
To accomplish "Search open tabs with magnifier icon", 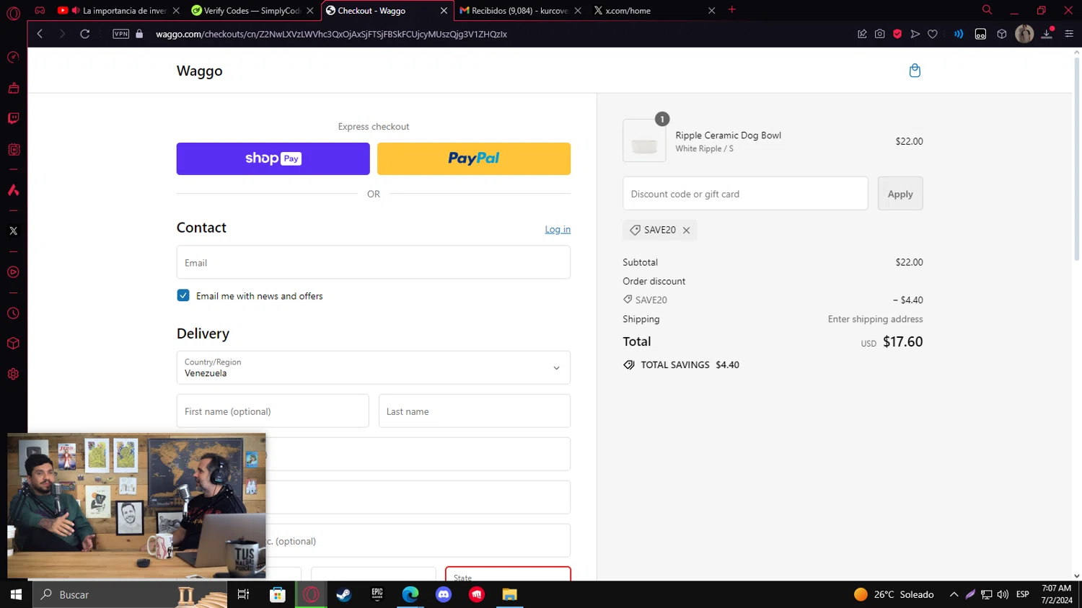I will tap(987, 10).
